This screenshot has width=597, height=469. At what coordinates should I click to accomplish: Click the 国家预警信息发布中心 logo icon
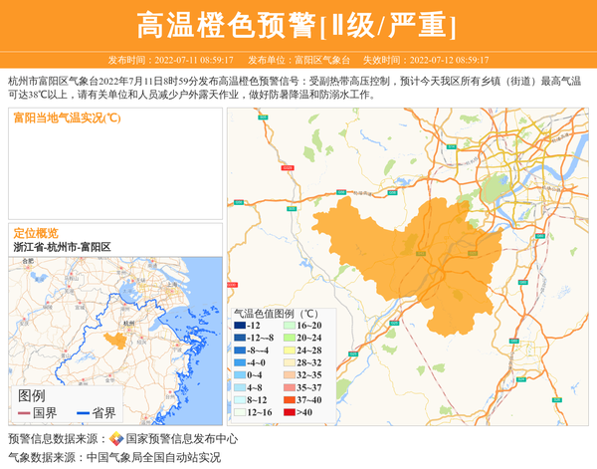coord(116,439)
